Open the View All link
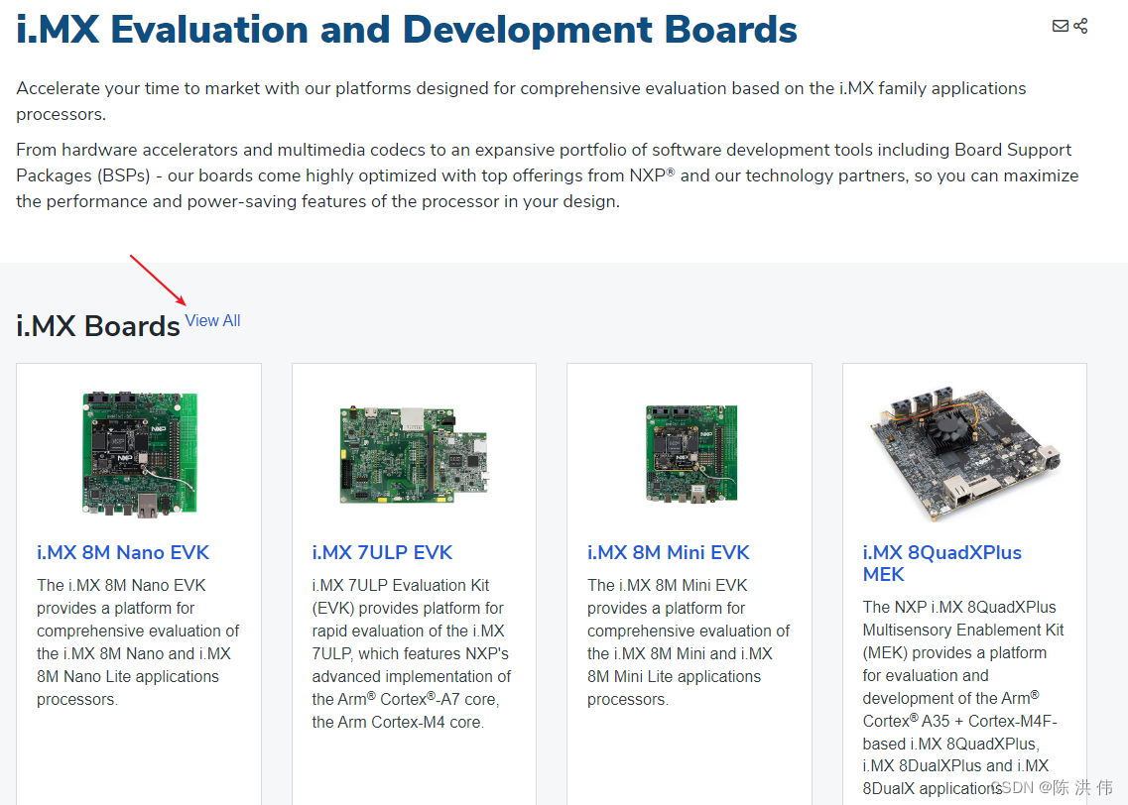The image size is (1128, 805). click(x=212, y=320)
